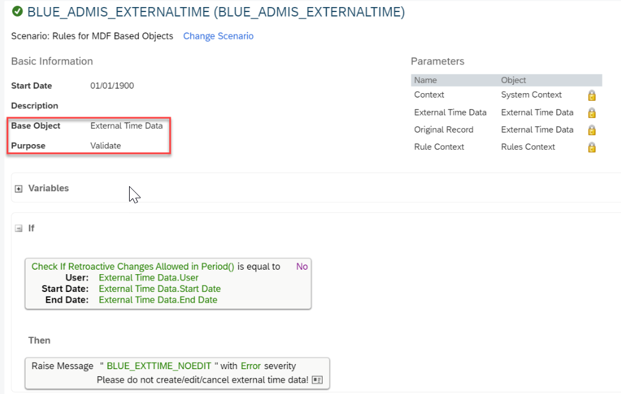This screenshot has width=621, height=394.
Task: Open the Change Scenario link
Action: [218, 36]
